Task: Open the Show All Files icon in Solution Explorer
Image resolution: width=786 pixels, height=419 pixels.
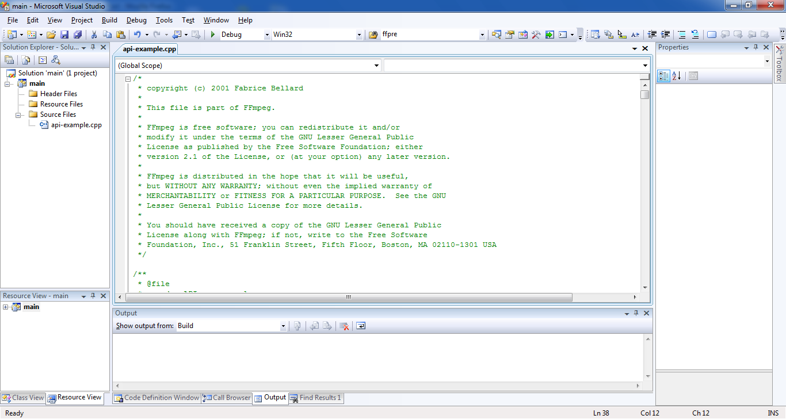Action: point(26,59)
